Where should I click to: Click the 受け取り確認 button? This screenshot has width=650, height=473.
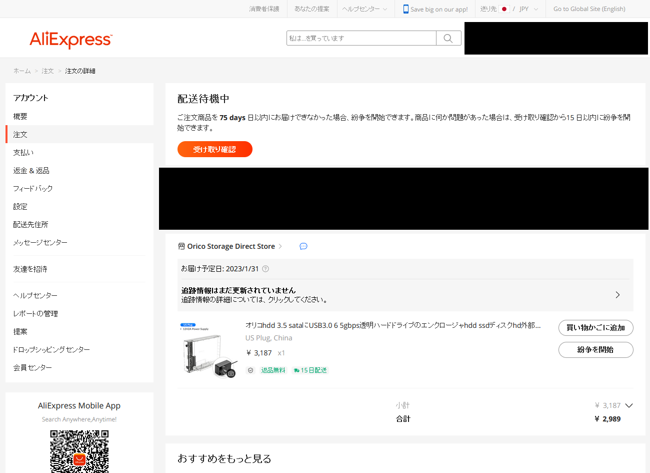(x=215, y=149)
